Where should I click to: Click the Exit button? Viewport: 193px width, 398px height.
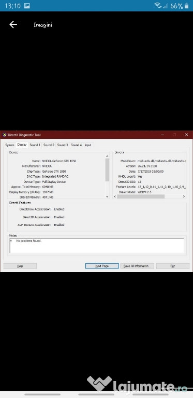[173, 266]
